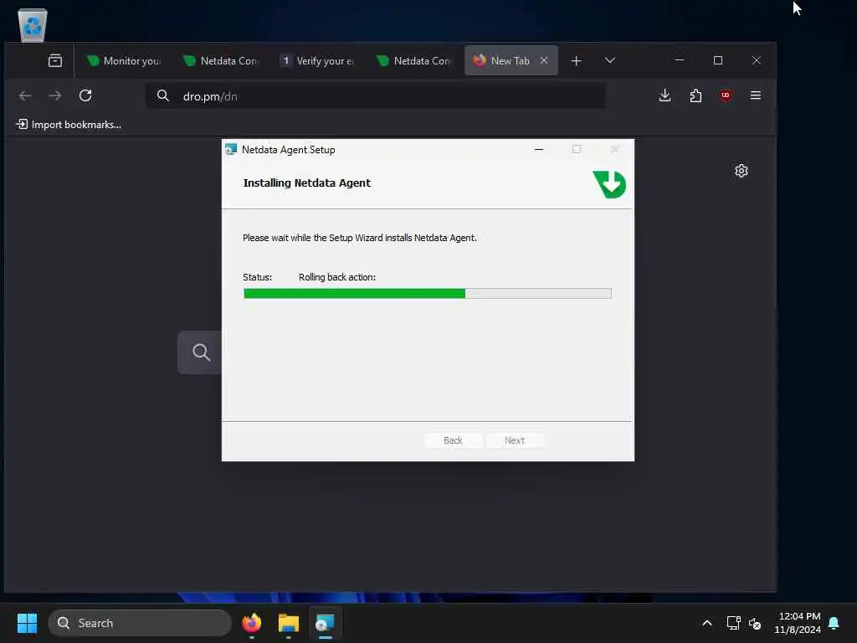The height and width of the screenshot is (643, 857).
Task: Open the uBlock Origin extension icon
Action: pyautogui.click(x=726, y=95)
